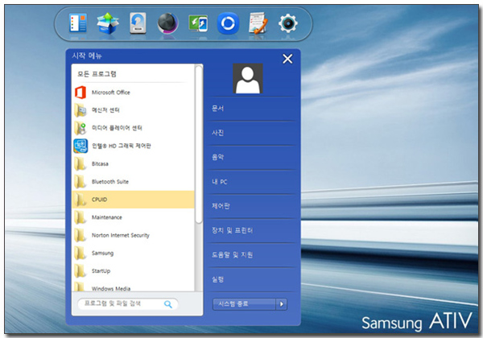Select 내 PC in the right panel
The width and height of the screenshot is (483, 338).
tap(220, 181)
